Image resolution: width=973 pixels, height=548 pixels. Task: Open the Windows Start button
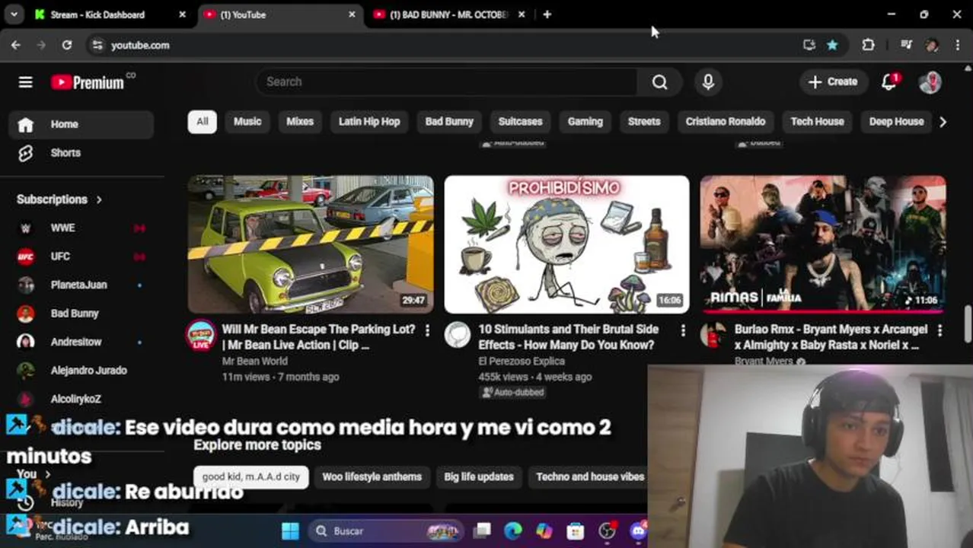290,531
